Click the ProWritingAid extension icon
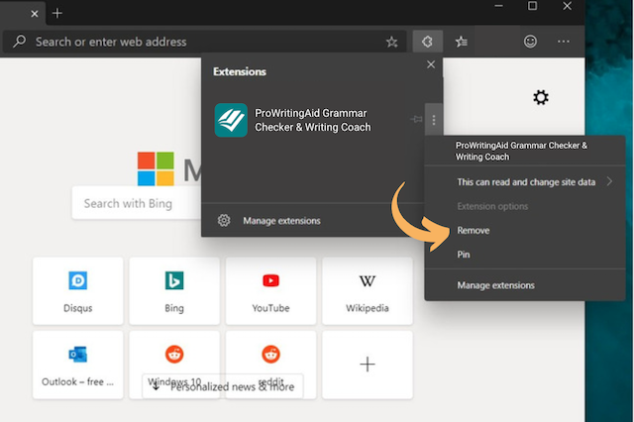This screenshot has height=422, width=634. coord(231,120)
